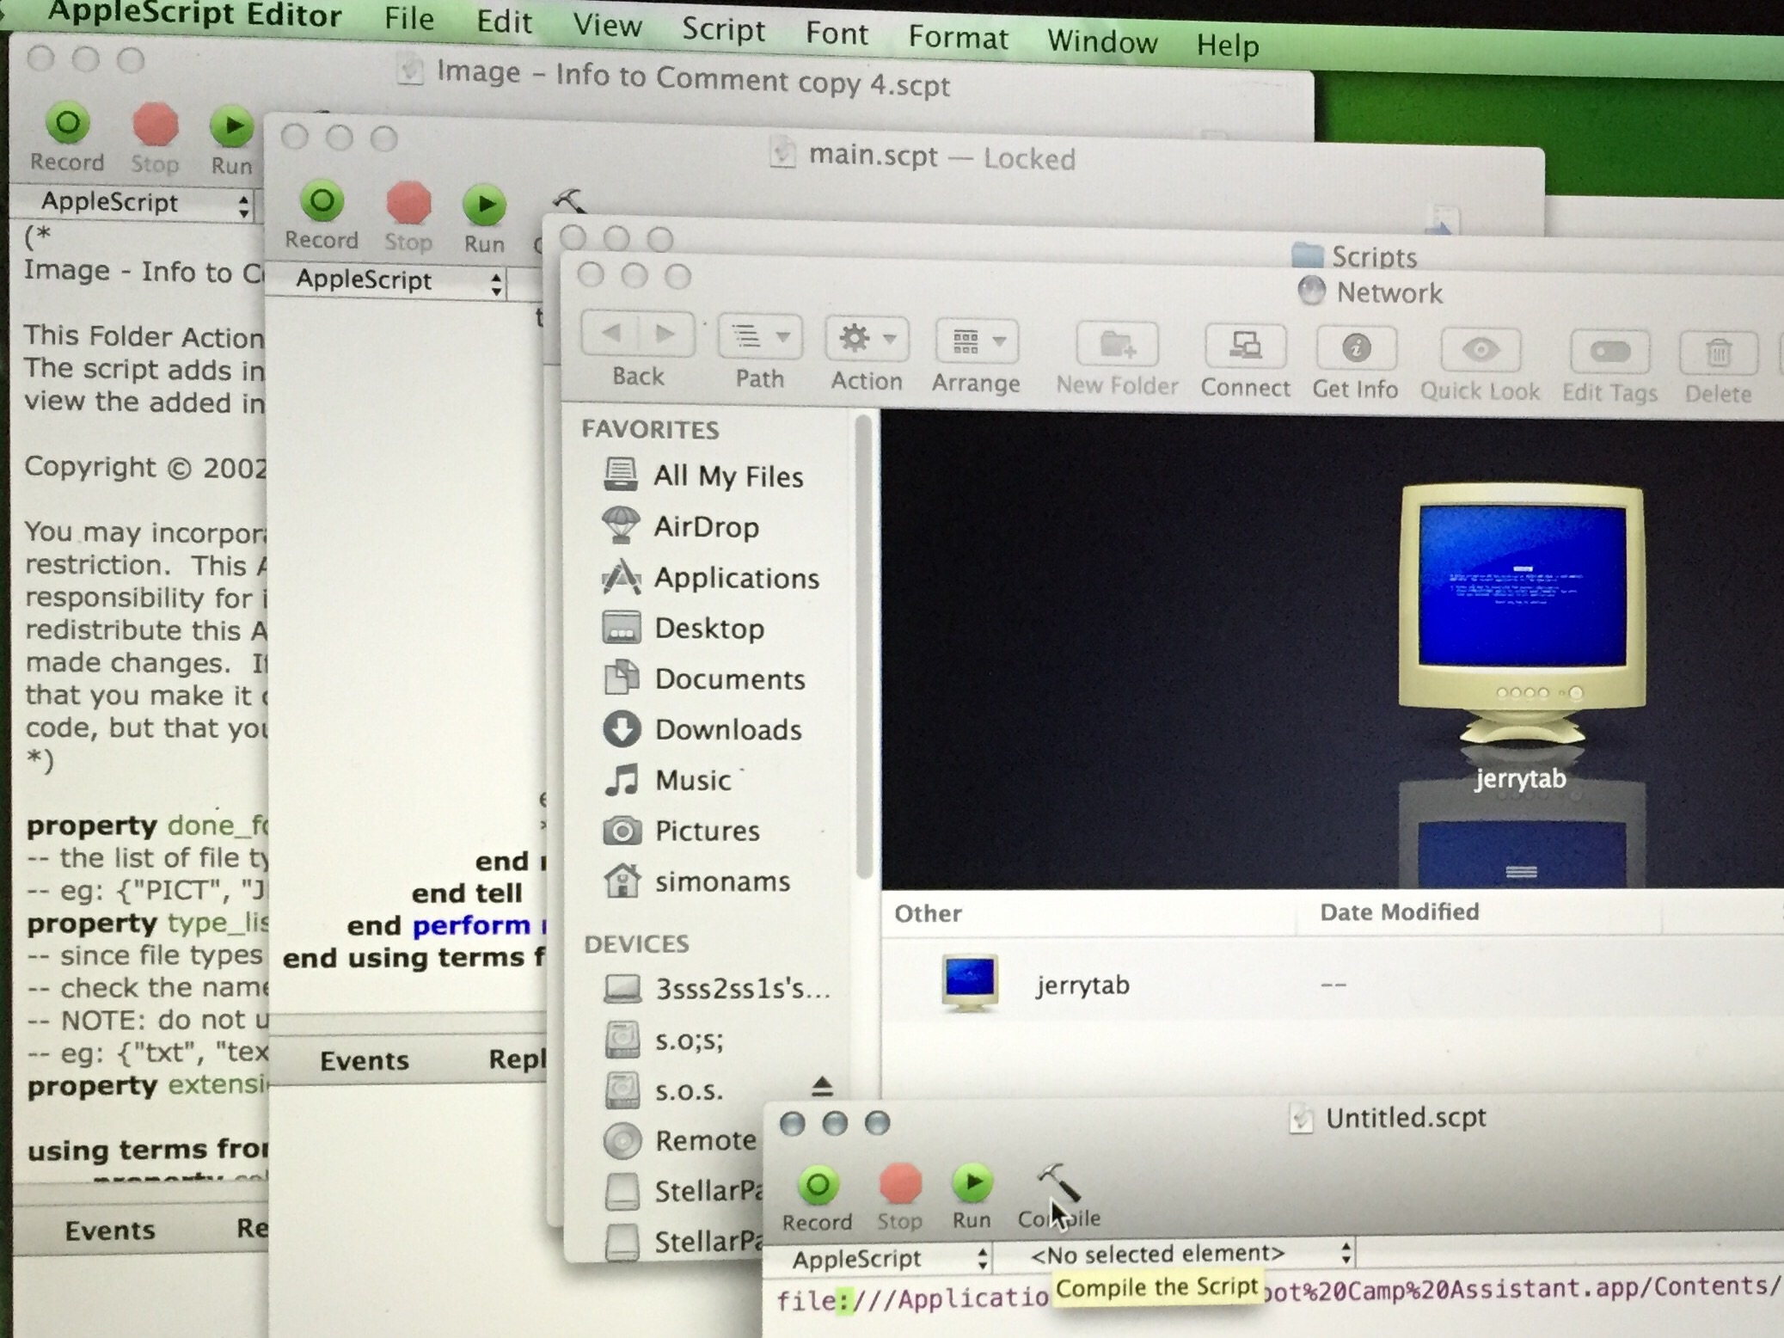
Task: Click the New Folder toolbar icon
Action: [1117, 346]
